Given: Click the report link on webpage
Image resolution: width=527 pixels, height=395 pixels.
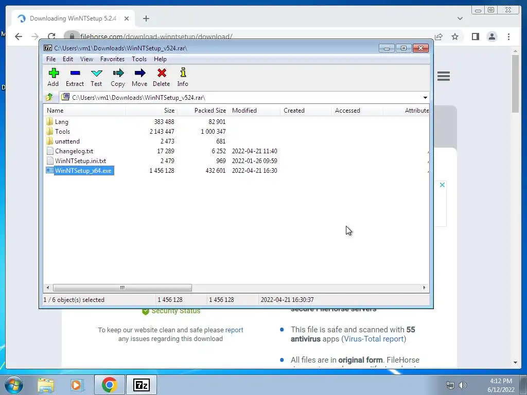Looking at the screenshot, I should pyautogui.click(x=234, y=330).
